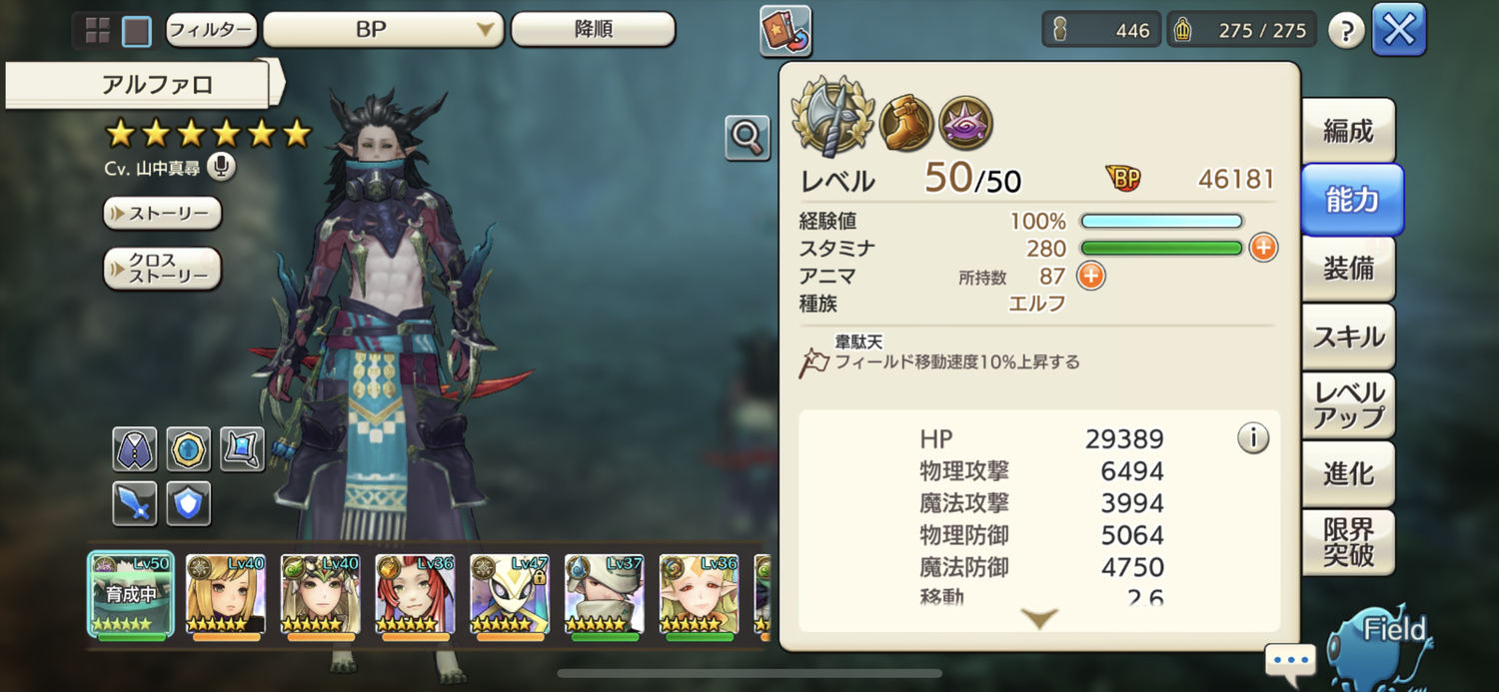The width and height of the screenshot is (1499, 692).
Task: Switch to single unit view
Action: [x=137, y=31]
